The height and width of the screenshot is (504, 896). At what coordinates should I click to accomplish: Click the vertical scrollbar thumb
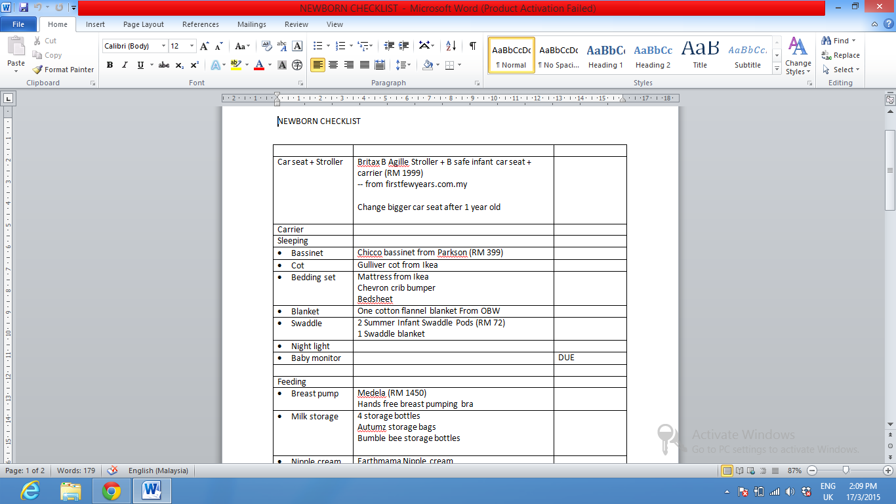click(x=890, y=170)
